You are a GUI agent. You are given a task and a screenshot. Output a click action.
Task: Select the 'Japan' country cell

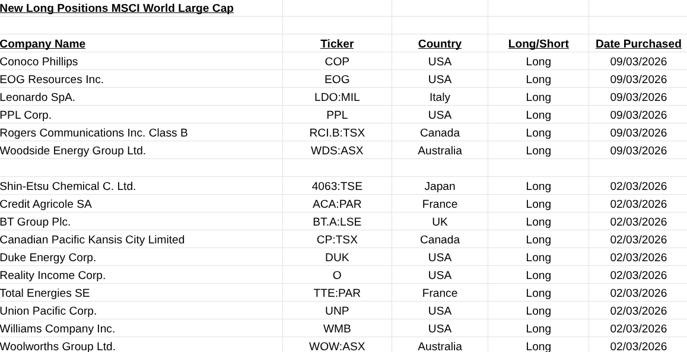tap(440, 186)
